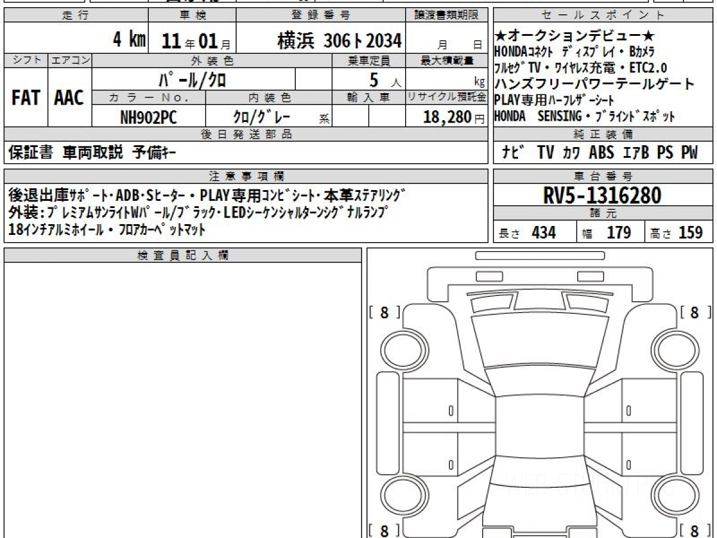This screenshot has height=538, width=717.
Task: Select exterior color パール/クロ
Action: 194,79
